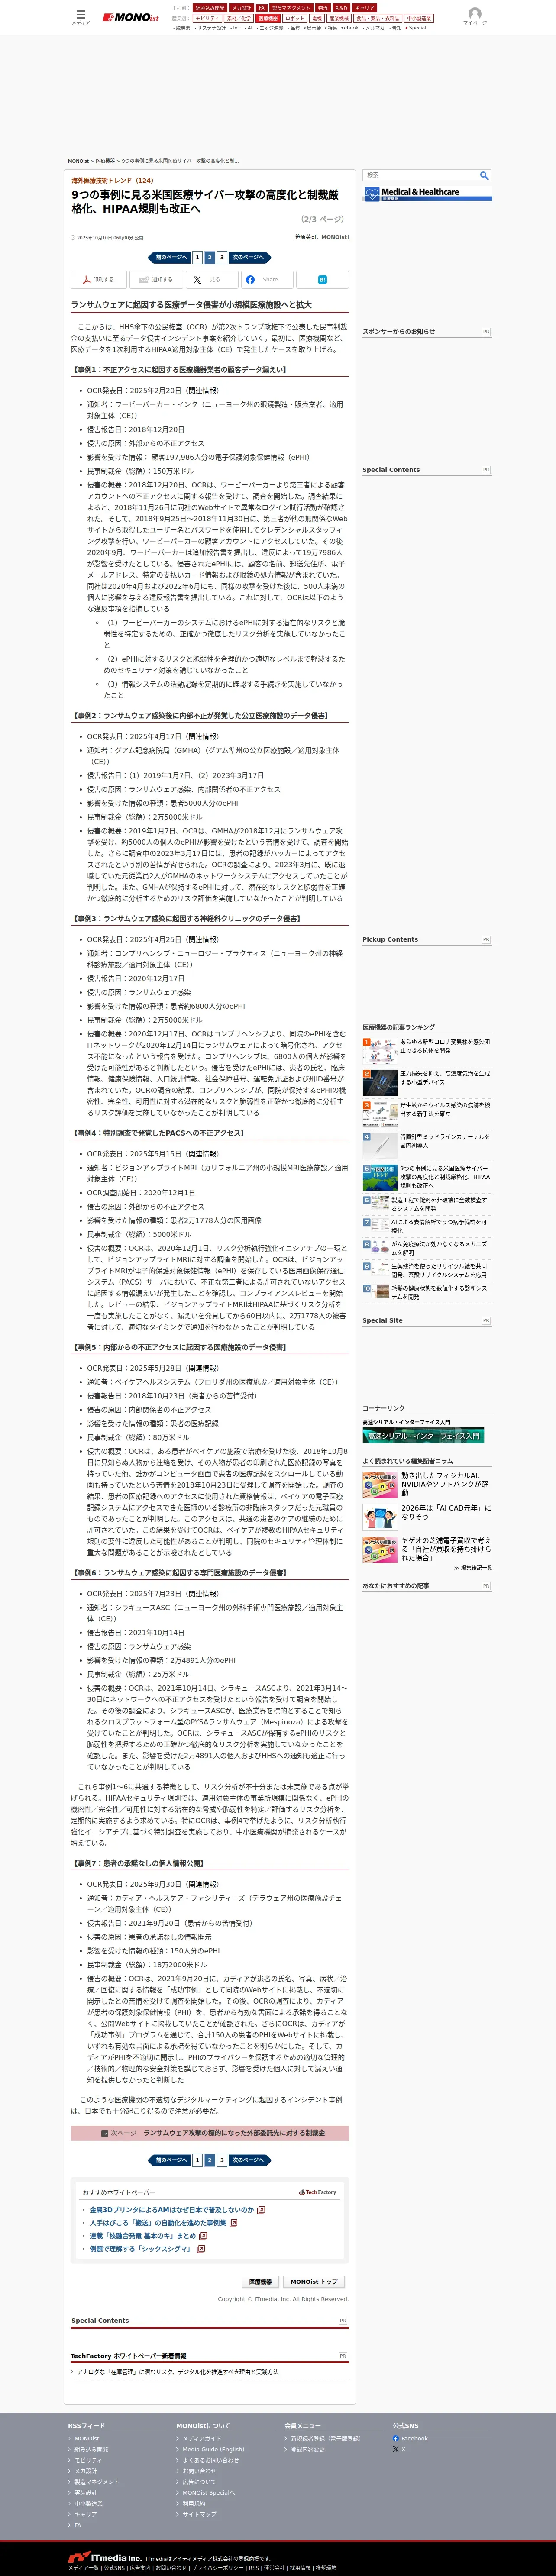Open サイトマップ footer link
Viewport: 556px width, 2576px height.
click(x=199, y=2514)
